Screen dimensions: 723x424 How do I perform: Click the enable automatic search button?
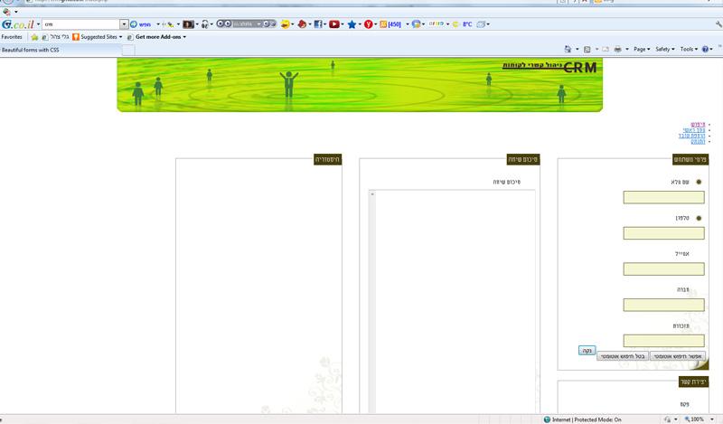point(677,356)
